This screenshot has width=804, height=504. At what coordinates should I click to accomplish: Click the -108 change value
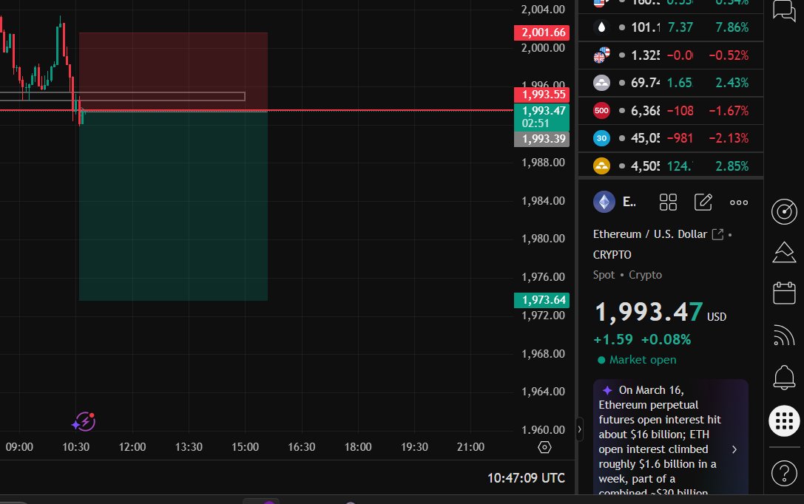tap(680, 110)
